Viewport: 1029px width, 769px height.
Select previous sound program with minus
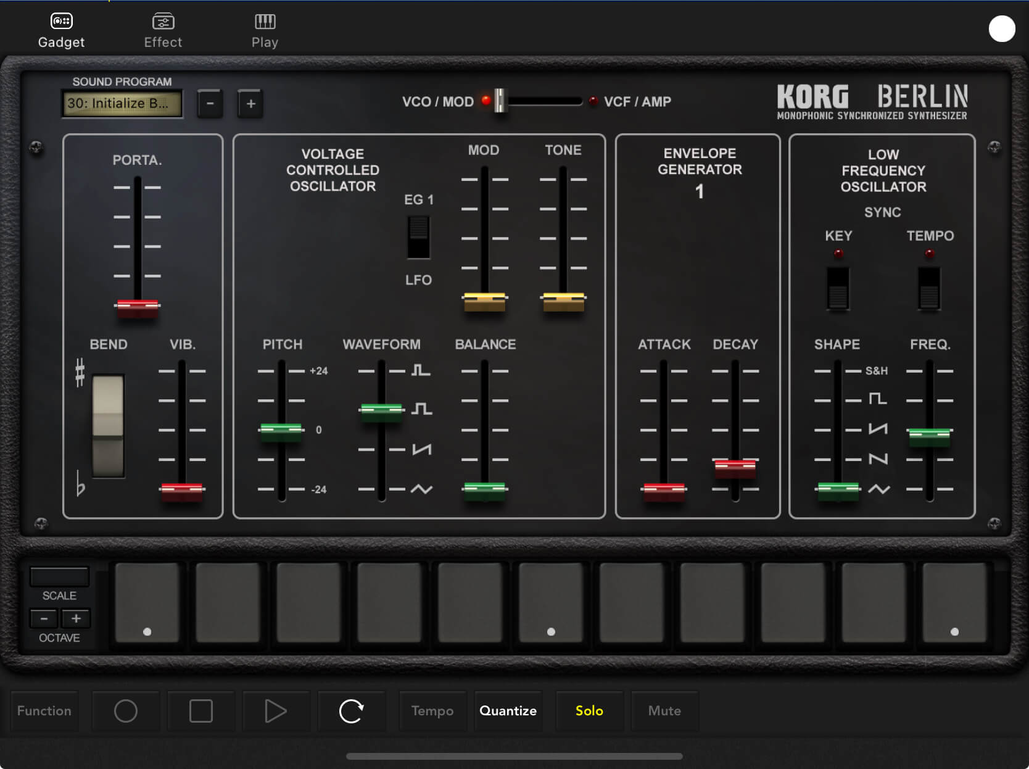coord(210,104)
